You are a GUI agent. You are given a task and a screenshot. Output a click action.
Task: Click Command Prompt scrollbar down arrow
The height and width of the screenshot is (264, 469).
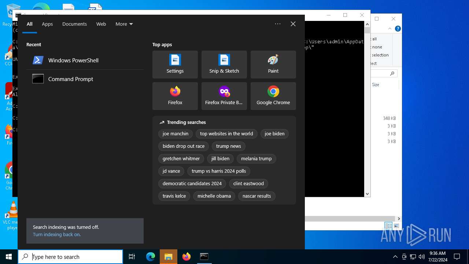tap(368, 194)
